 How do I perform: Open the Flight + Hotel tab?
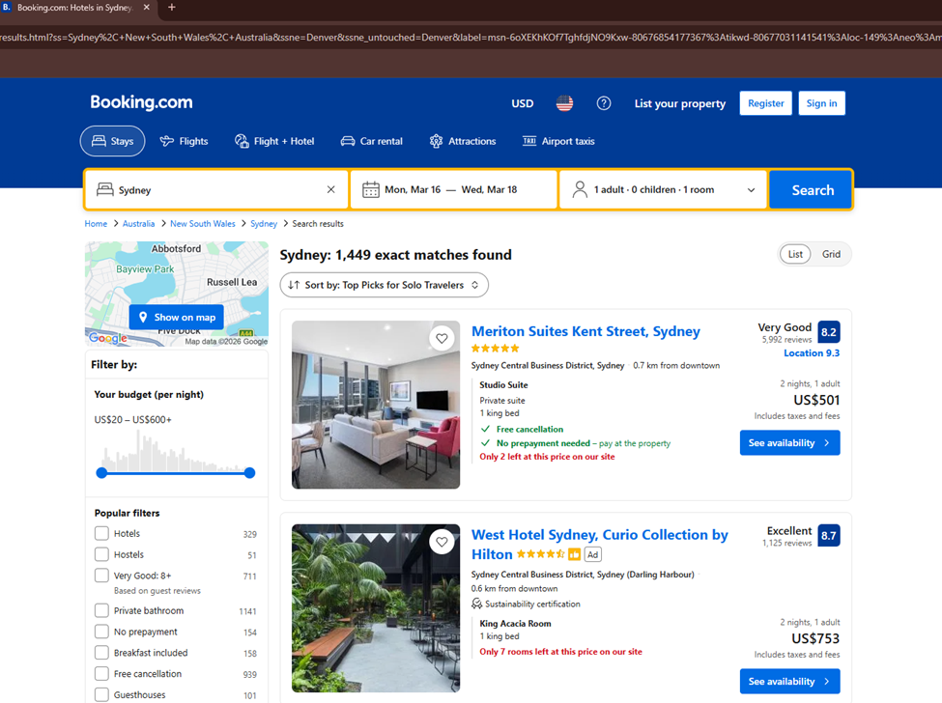tap(274, 141)
